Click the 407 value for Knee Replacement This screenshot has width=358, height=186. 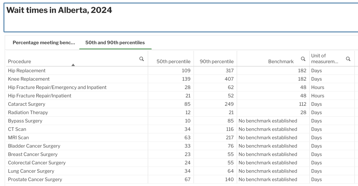[229, 79]
